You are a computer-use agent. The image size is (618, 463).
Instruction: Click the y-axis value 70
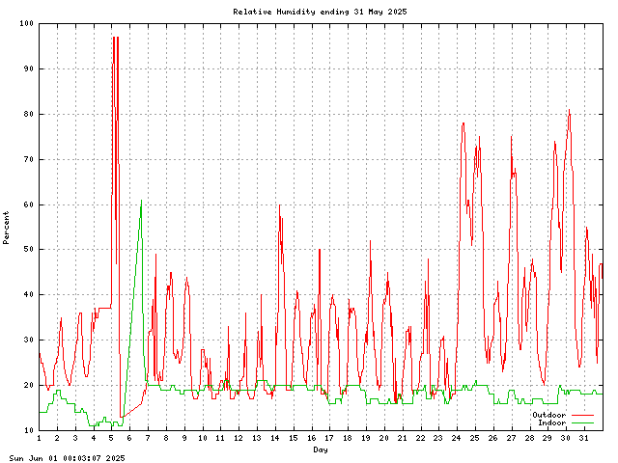29,159
